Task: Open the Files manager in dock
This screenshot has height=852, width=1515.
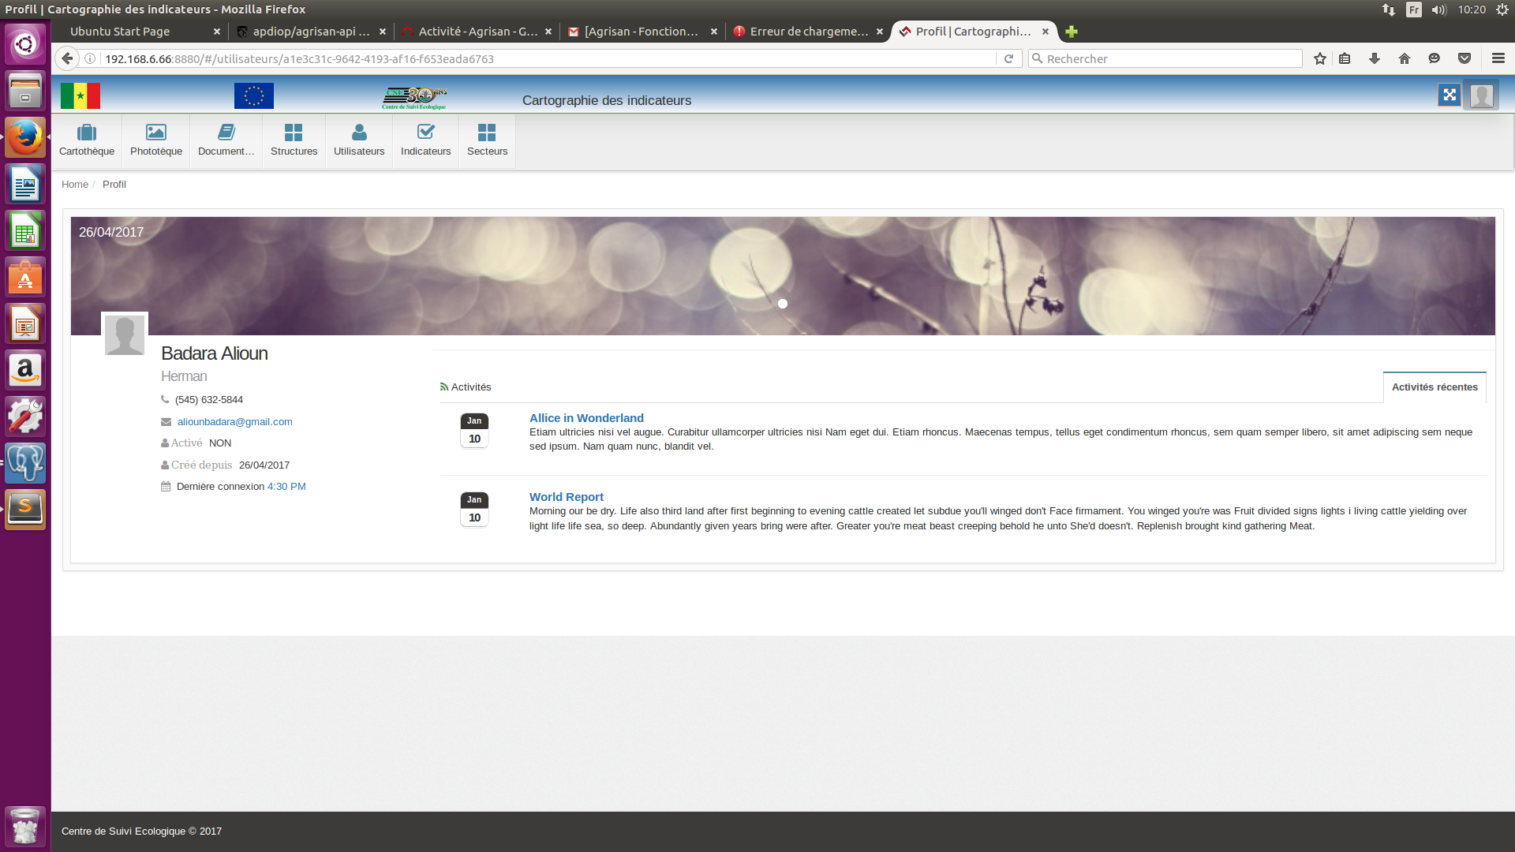Action: [25, 91]
